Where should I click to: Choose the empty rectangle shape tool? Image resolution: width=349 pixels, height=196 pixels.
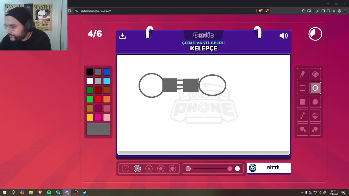click(x=302, y=88)
